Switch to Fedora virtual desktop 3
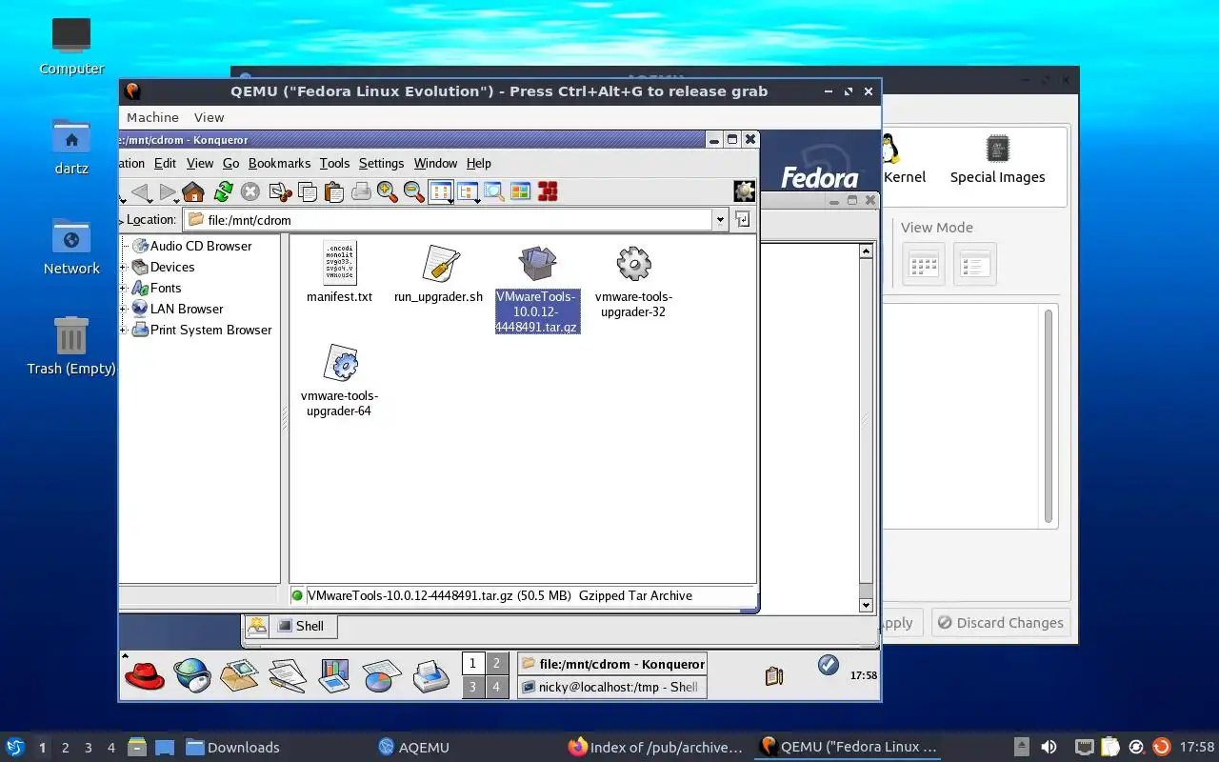The height and width of the screenshot is (762, 1219). (x=472, y=687)
